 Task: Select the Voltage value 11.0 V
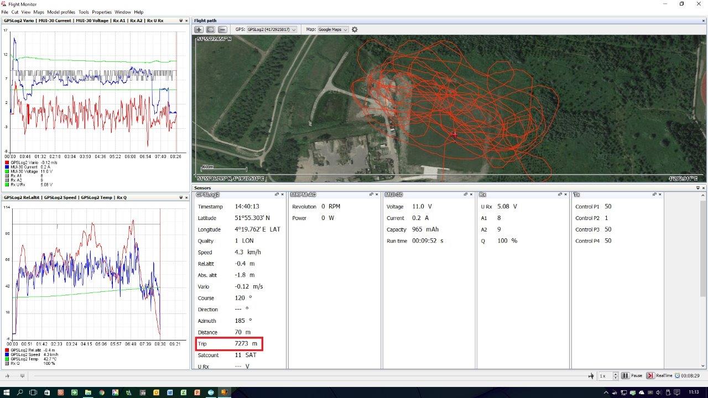pyautogui.click(x=423, y=207)
